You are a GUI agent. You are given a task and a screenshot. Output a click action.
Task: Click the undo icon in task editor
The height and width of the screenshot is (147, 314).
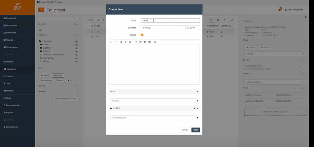[111, 42]
